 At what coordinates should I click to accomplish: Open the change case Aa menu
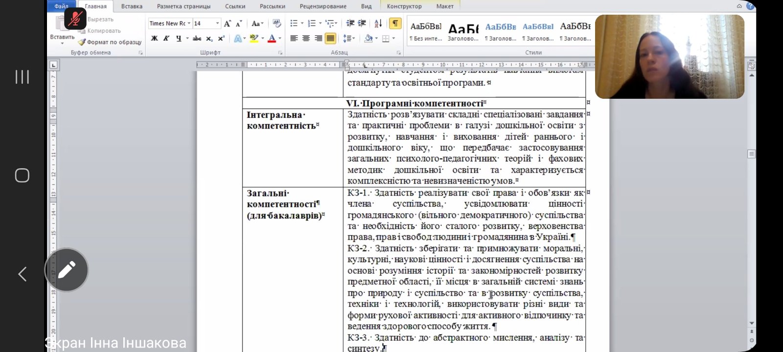[257, 23]
